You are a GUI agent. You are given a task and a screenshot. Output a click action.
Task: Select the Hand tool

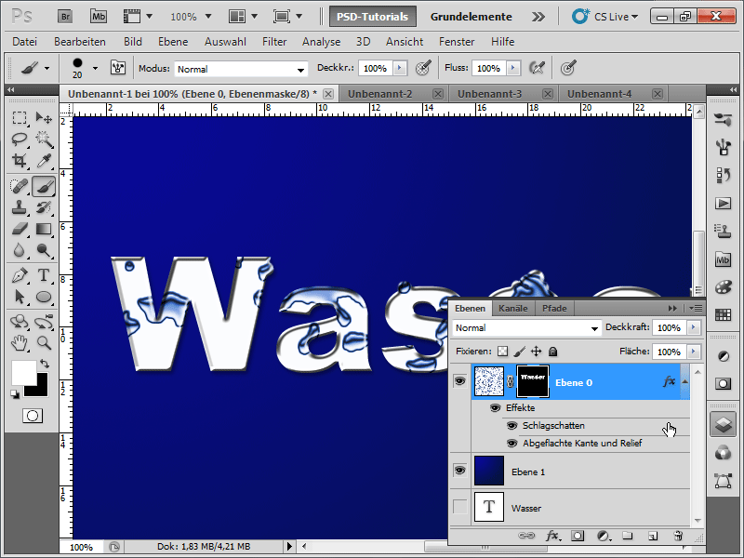pyautogui.click(x=20, y=342)
